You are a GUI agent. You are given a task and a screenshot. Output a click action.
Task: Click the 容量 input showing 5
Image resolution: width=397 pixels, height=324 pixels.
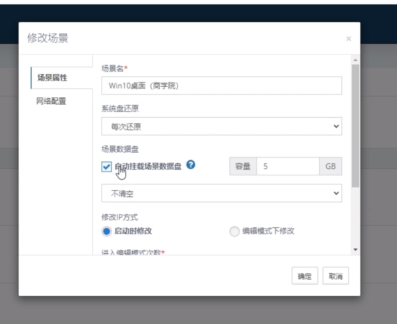[288, 167]
